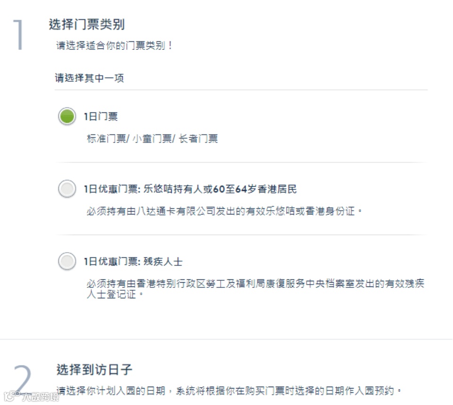Viewport: 453px width, 405px height.
Task: Select the 残疾人士 discount ticket radio button
Action: tap(67, 261)
